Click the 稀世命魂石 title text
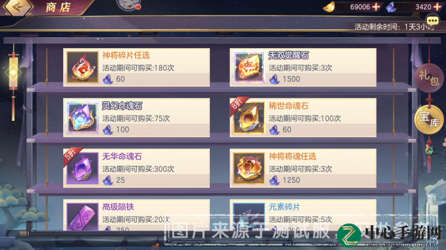The height and width of the screenshot is (250, 446). tap(288, 106)
